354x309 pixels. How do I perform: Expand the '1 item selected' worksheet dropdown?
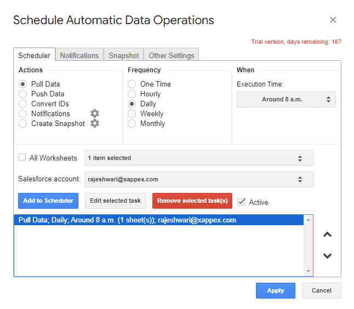[x=199, y=158]
